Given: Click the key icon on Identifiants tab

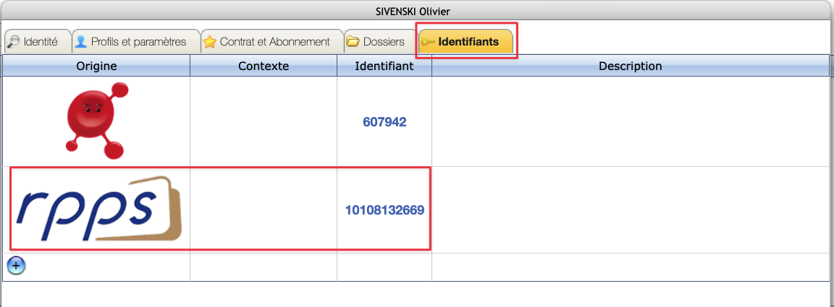Looking at the screenshot, I should 428,42.
